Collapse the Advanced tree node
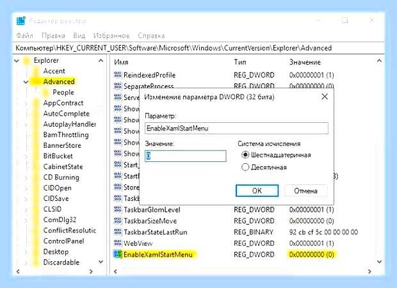Screen dimensions: 397x288 (x=26, y=82)
